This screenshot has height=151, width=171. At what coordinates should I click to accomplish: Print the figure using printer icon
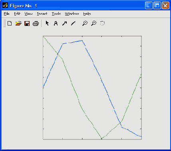coord(36,24)
